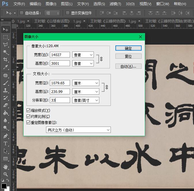This screenshot has width=194, height=191.
Task: Close the 图像大小 dialog
Action: point(140,37)
